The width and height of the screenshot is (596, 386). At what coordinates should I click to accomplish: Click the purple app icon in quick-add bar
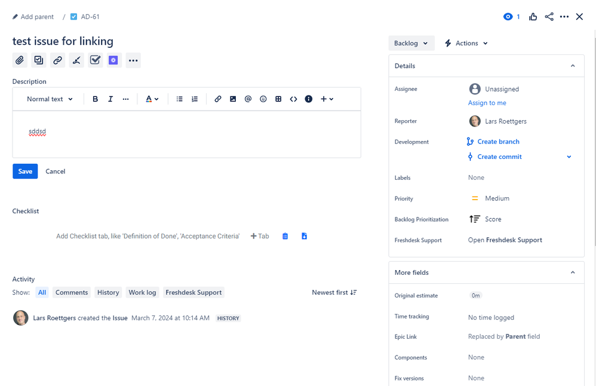tap(113, 60)
